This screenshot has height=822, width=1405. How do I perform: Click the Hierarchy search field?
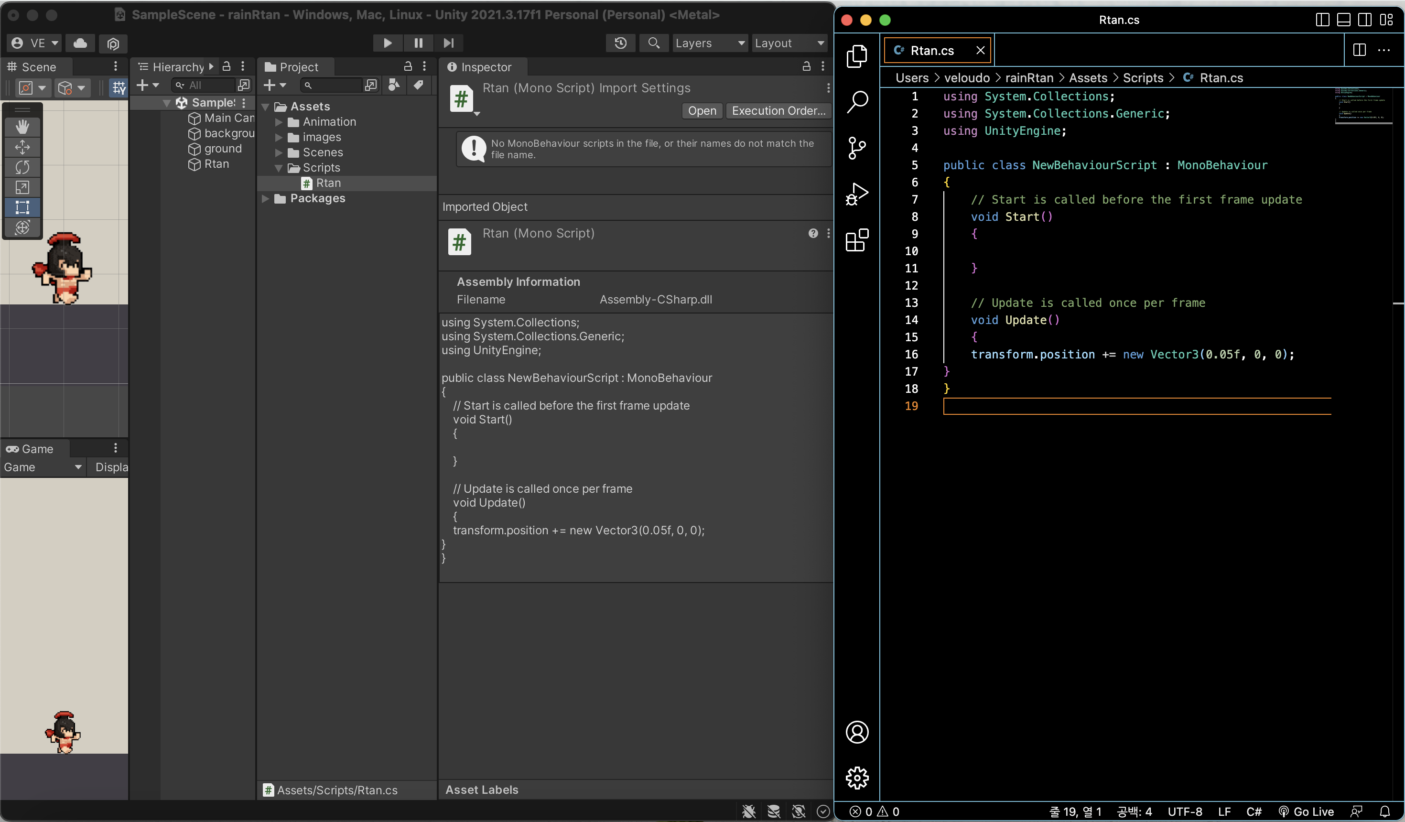tap(204, 86)
